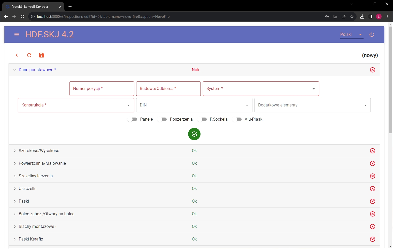Click red X icon on Uszczelki row
This screenshot has width=393, height=249.
pyautogui.click(x=372, y=189)
